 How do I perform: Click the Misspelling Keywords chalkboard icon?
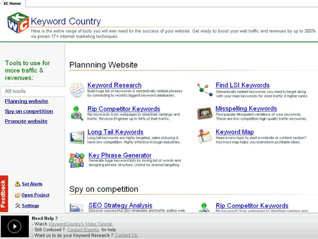(205, 114)
